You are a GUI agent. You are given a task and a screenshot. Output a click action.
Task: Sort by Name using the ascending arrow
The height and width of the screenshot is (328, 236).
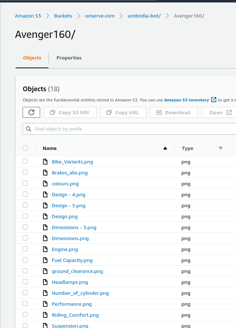(165, 148)
